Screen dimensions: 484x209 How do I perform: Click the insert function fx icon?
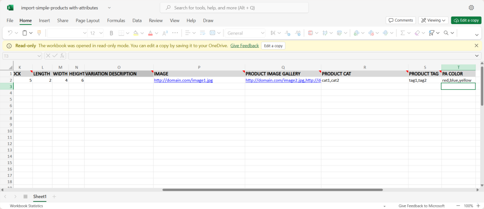pos(62,56)
